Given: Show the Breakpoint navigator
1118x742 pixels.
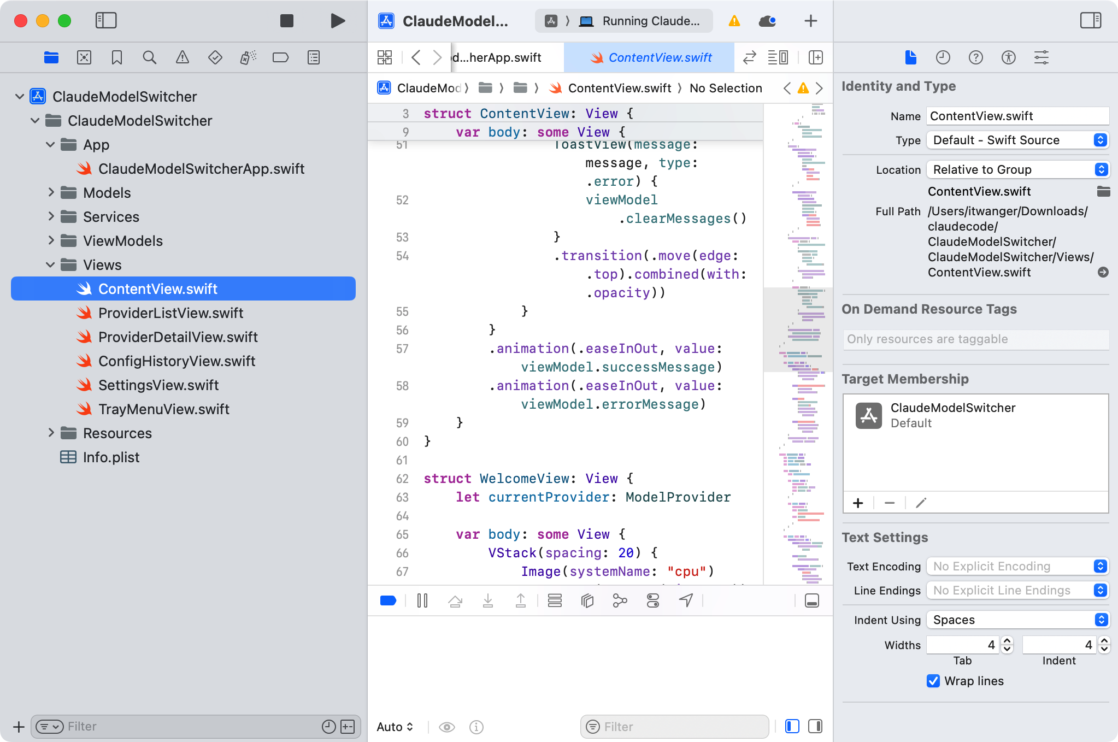Looking at the screenshot, I should tap(280, 57).
